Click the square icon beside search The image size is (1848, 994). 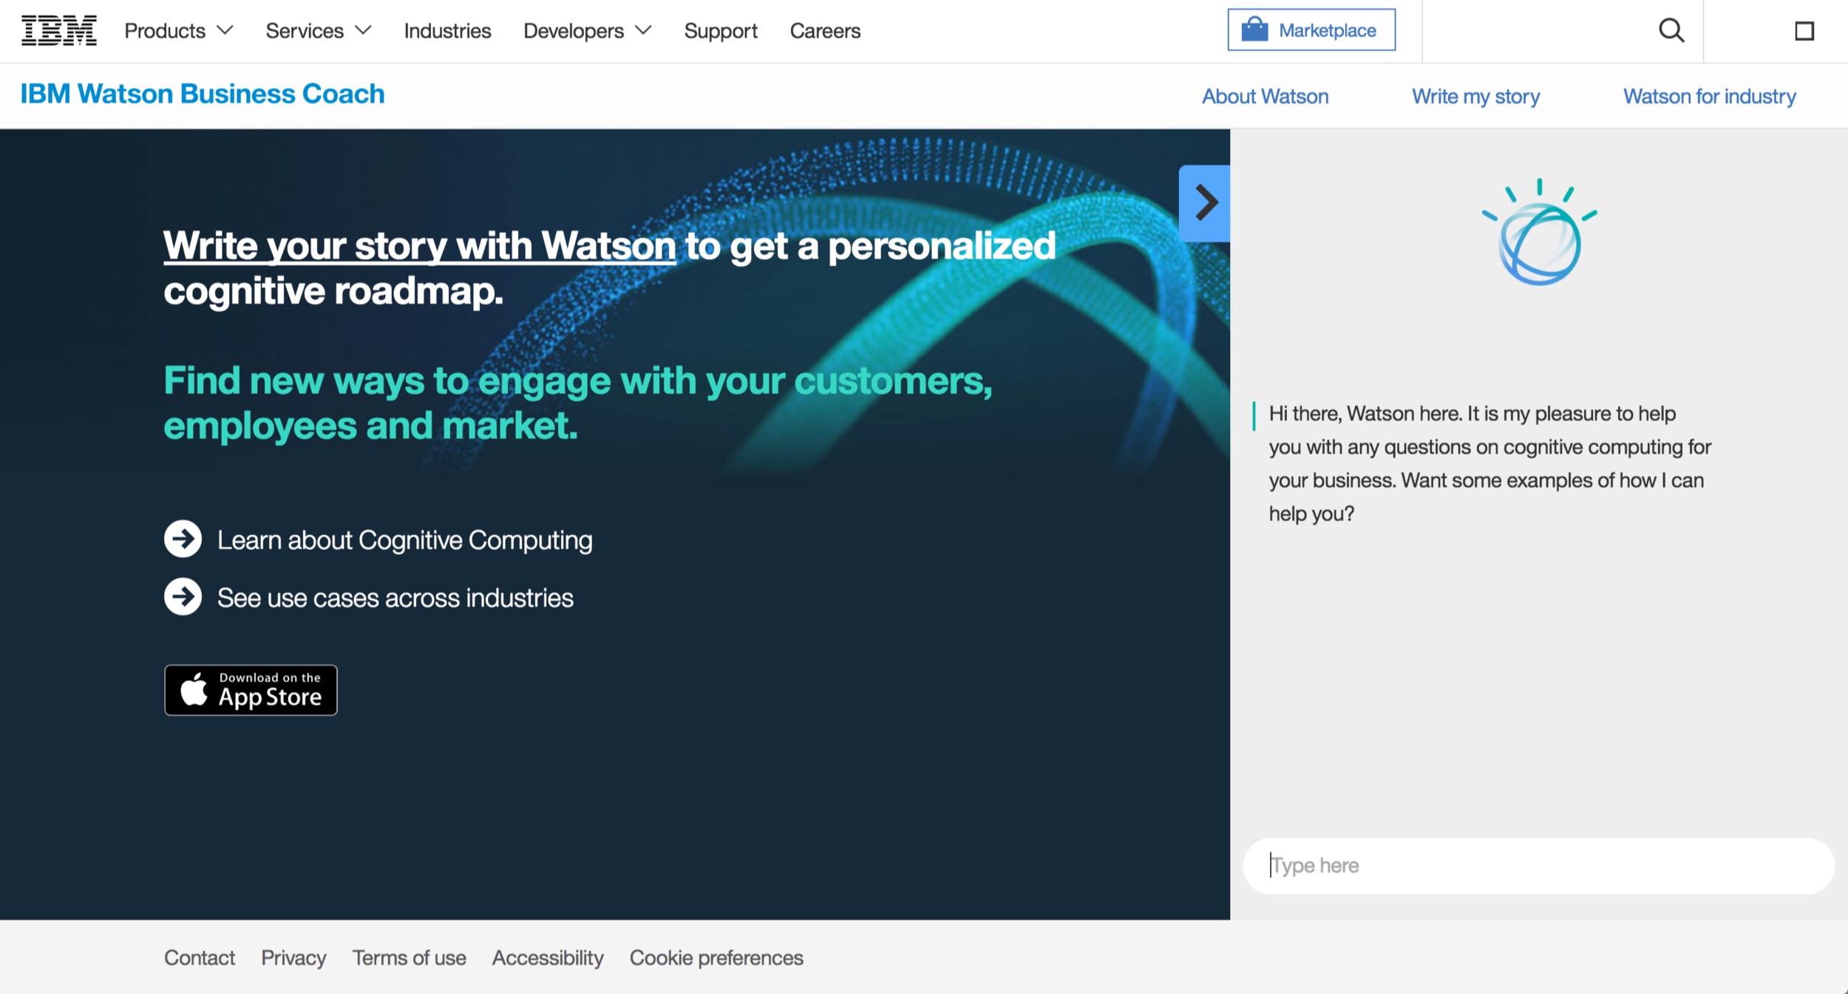click(x=1804, y=30)
